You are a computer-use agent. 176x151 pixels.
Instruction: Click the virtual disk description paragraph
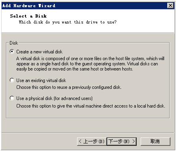click(90, 64)
